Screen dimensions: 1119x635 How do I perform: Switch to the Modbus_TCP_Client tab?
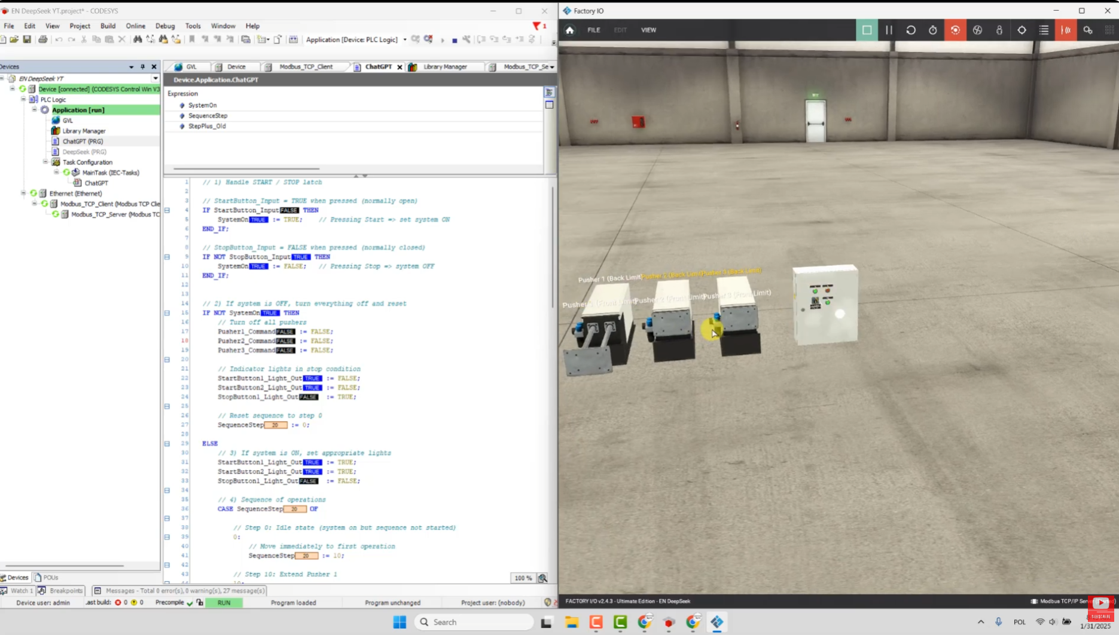306,67
